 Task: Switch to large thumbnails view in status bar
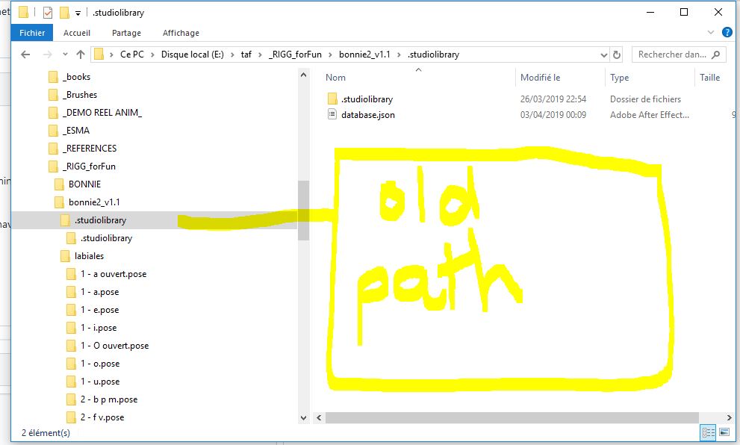coord(724,432)
